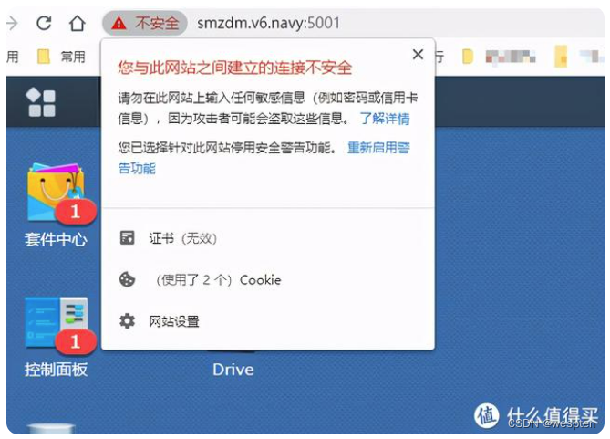
Task: Open the 常用 bookmarks folder
Action: [x=61, y=57]
